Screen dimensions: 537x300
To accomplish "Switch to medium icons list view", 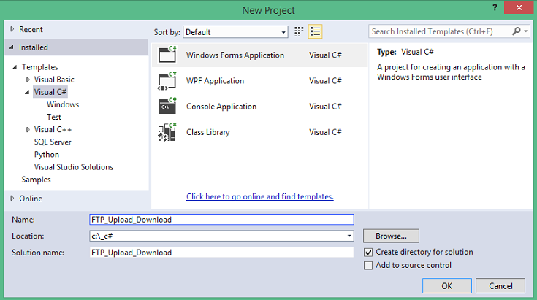I will (315, 32).
